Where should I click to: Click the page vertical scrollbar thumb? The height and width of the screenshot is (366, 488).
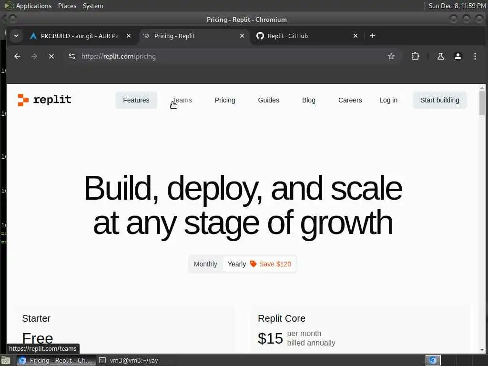click(x=482, y=103)
